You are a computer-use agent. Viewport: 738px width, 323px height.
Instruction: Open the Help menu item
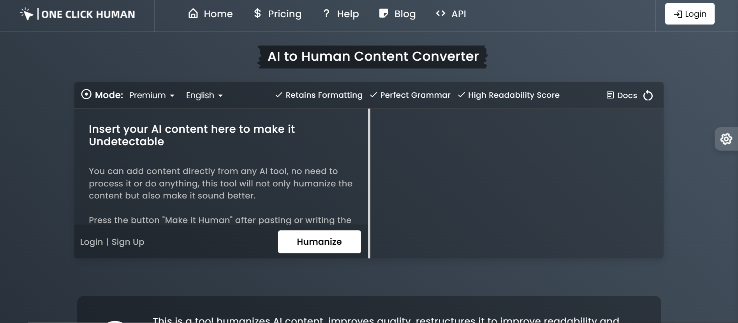(x=341, y=14)
